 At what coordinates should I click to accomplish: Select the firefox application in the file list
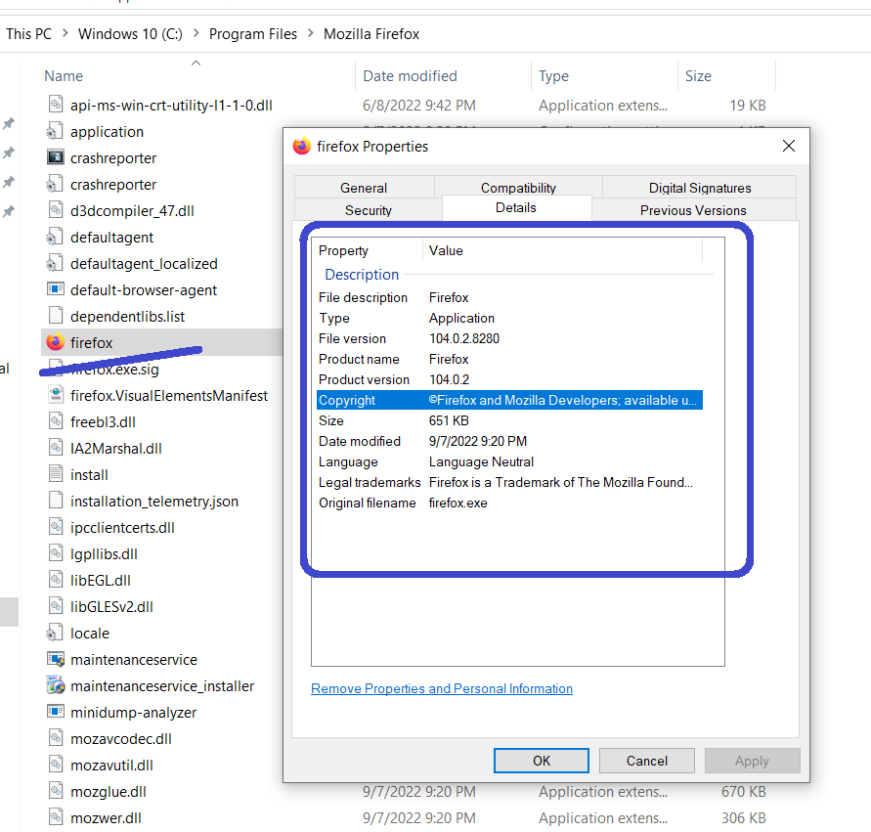[x=93, y=342]
